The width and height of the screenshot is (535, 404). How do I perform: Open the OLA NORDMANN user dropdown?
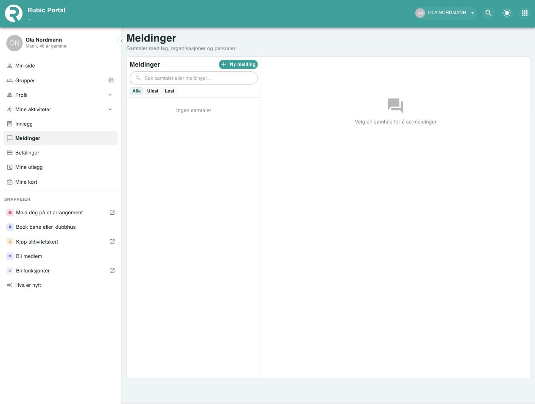pos(445,13)
